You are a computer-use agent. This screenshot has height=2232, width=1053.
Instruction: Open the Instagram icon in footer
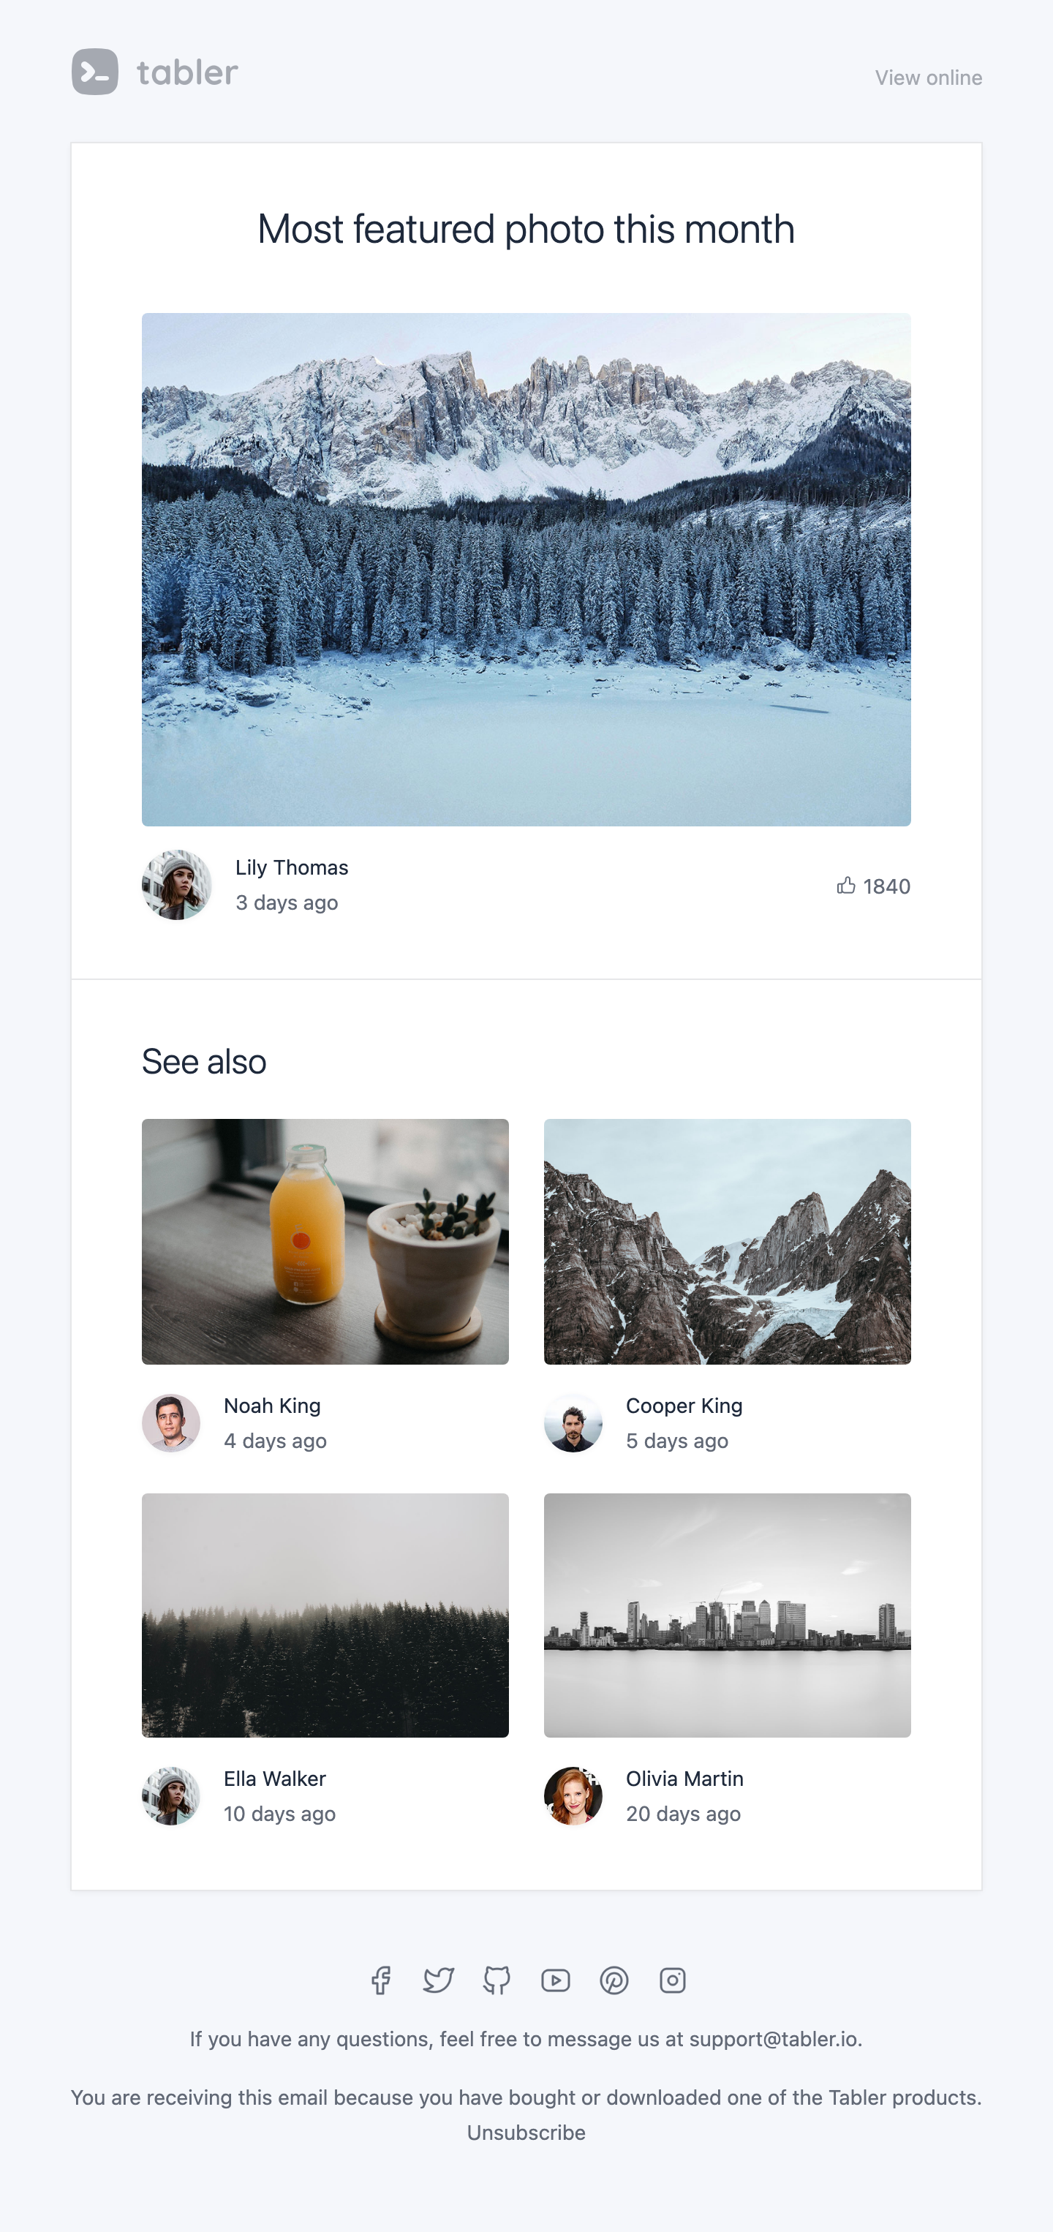coord(673,1980)
